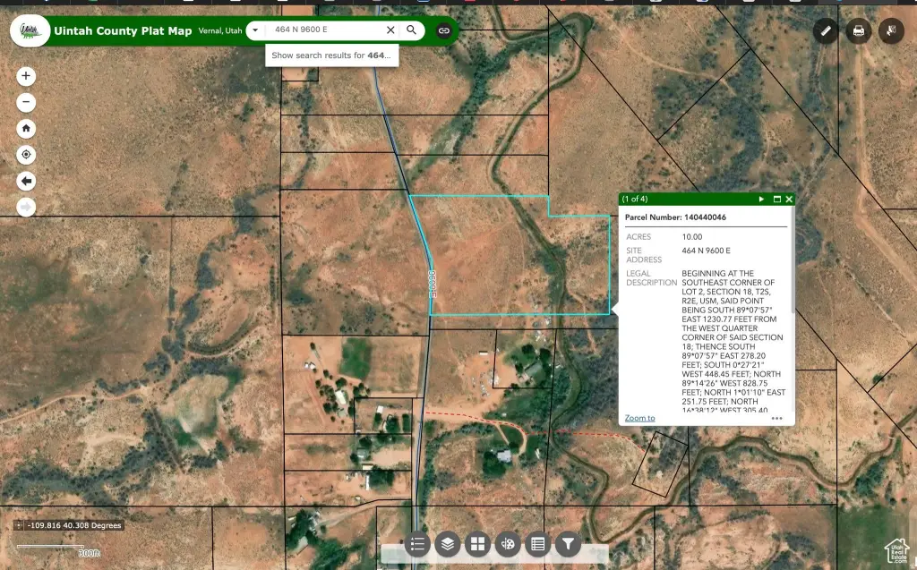Find my location on the map
Screen dimensions: 917x570
coord(27,155)
